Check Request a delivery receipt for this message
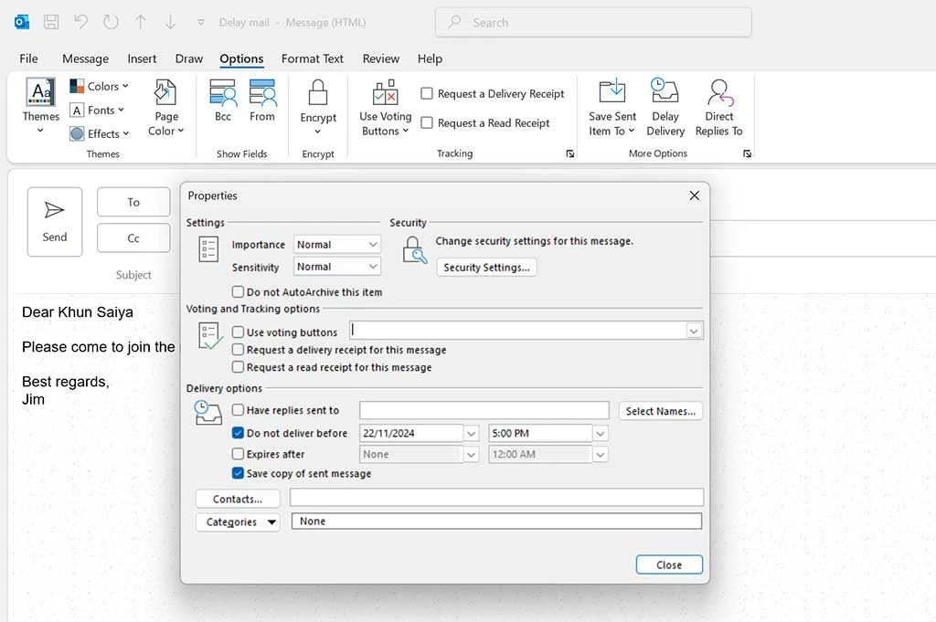 point(239,350)
